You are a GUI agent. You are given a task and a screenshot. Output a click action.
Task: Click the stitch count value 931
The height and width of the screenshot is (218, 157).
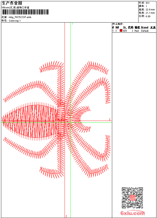point(148,3)
